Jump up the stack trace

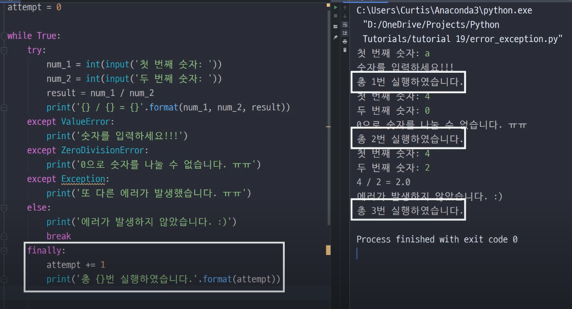345,8
